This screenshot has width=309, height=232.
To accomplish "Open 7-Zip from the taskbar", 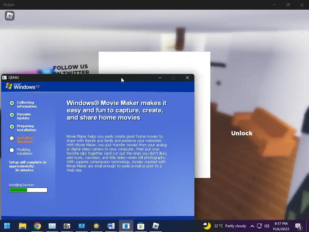I will pos(67,226).
